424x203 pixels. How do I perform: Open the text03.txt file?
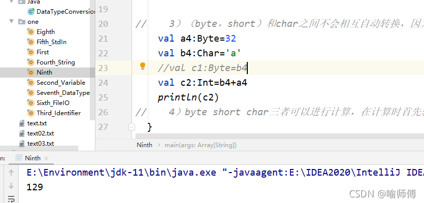[41, 143]
